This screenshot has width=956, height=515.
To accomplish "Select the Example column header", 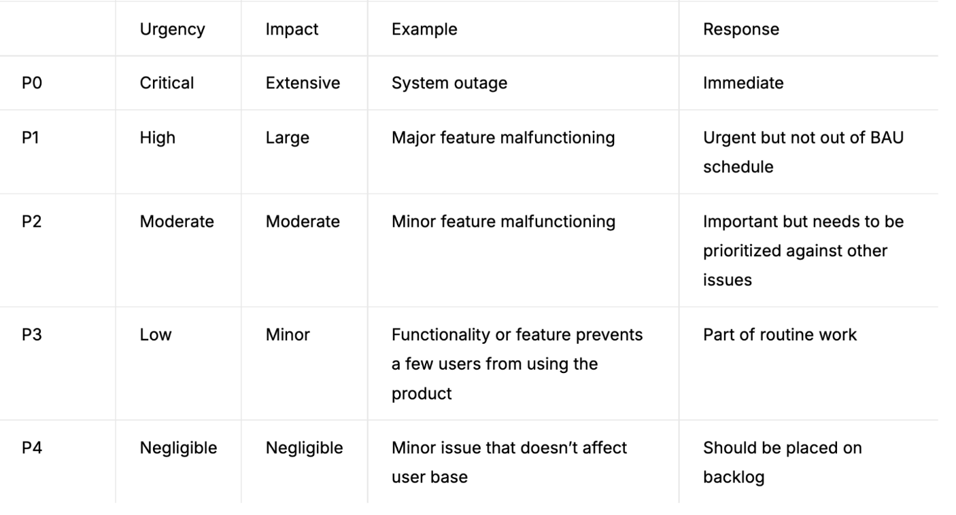I will [x=424, y=30].
